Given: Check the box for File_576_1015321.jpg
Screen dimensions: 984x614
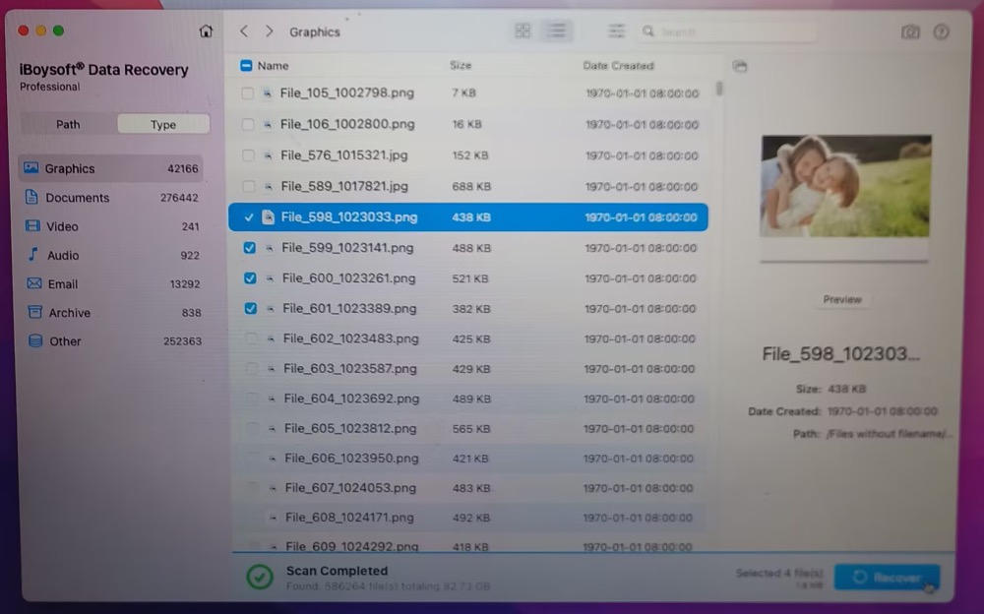Looking at the screenshot, I should pos(249,155).
